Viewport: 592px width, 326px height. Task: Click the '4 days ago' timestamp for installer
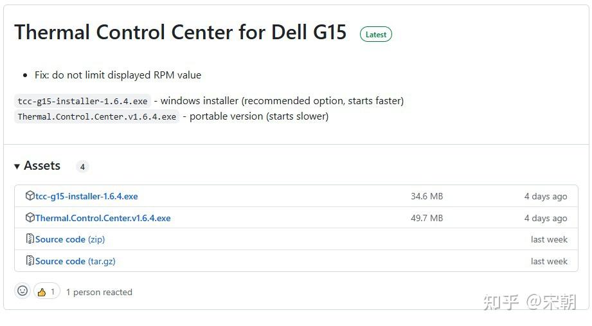pos(545,196)
